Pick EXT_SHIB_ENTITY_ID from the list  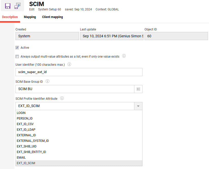[x=31, y=152]
